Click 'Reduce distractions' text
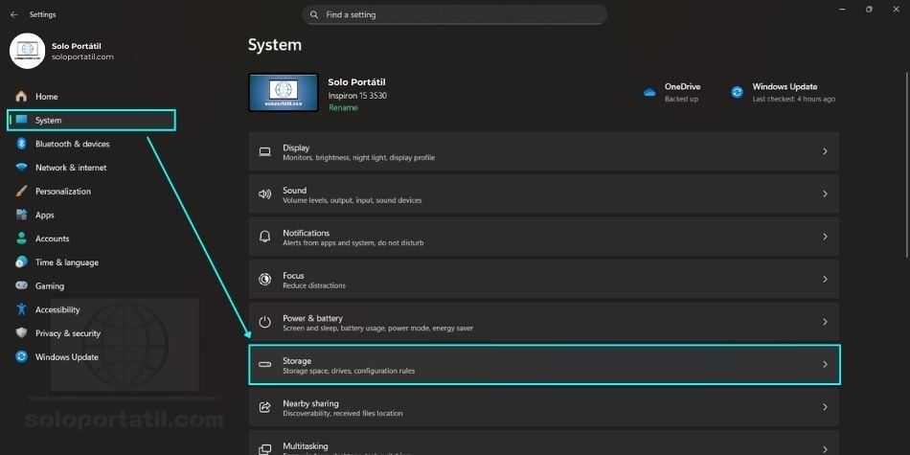Image resolution: width=910 pixels, height=455 pixels. pyautogui.click(x=314, y=285)
